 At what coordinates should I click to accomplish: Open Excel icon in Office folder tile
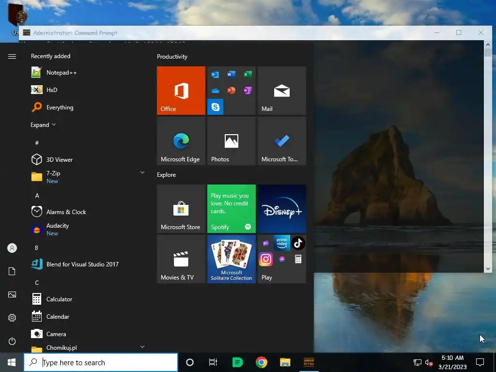click(248, 74)
